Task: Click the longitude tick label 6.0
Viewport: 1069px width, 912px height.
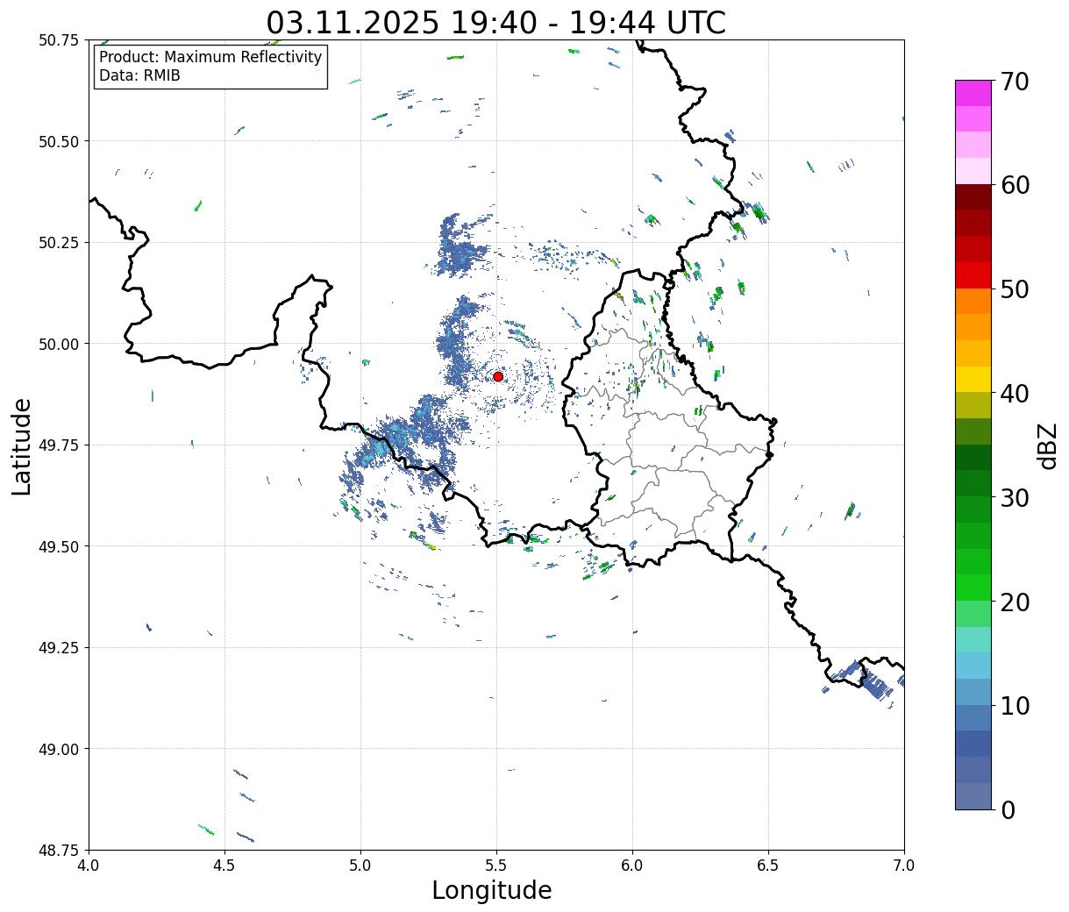Action: click(632, 866)
